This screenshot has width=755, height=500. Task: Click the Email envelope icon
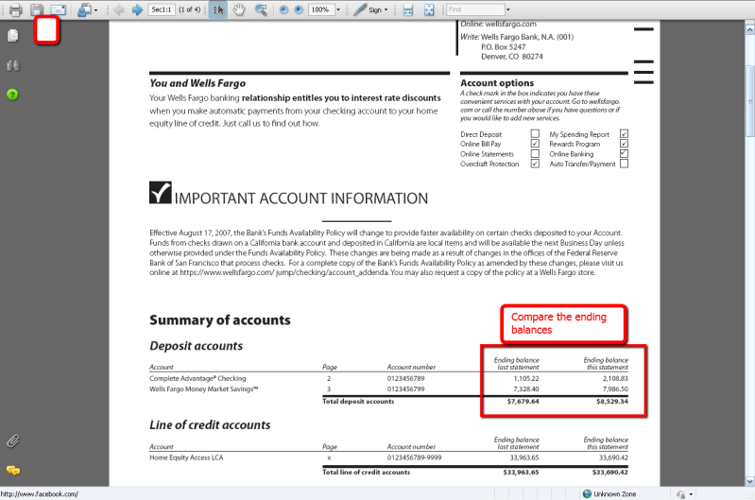(x=58, y=9)
